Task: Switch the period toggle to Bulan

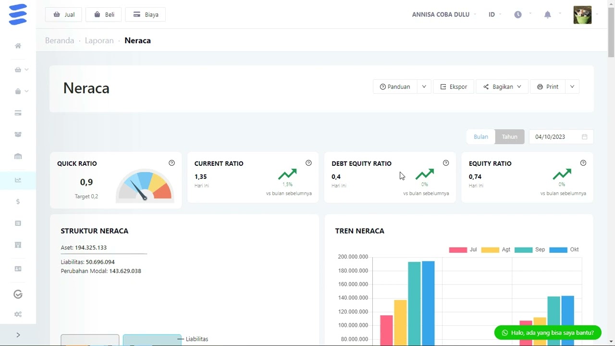Action: point(481,137)
